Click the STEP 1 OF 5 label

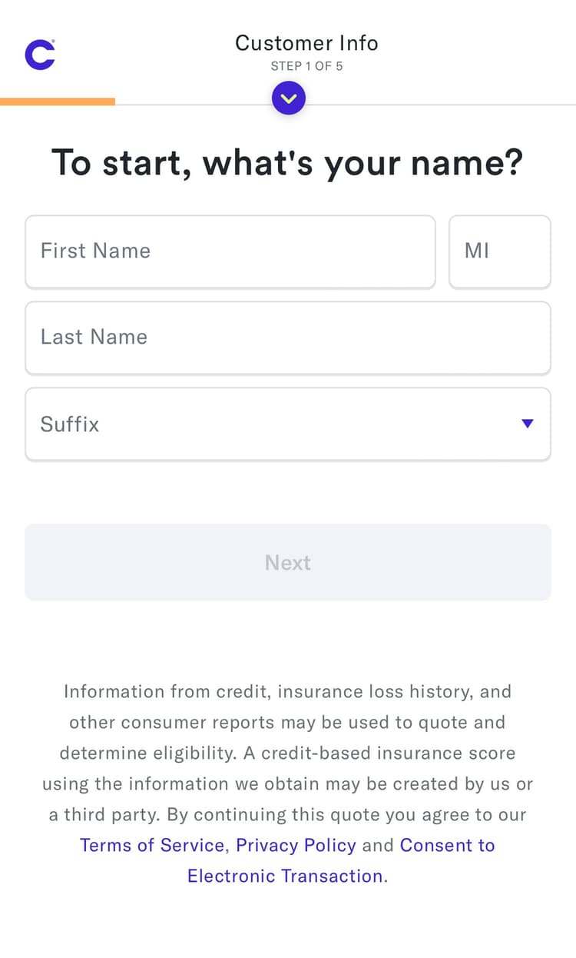(x=306, y=66)
